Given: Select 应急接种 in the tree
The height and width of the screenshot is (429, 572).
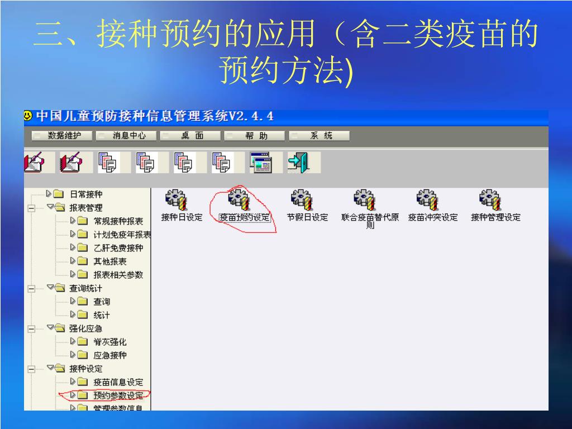Looking at the screenshot, I should coord(110,355).
